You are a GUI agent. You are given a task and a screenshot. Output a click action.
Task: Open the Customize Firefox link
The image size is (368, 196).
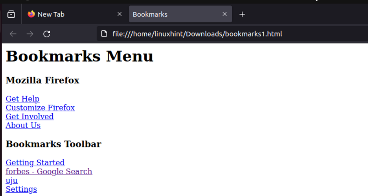[x=40, y=107]
